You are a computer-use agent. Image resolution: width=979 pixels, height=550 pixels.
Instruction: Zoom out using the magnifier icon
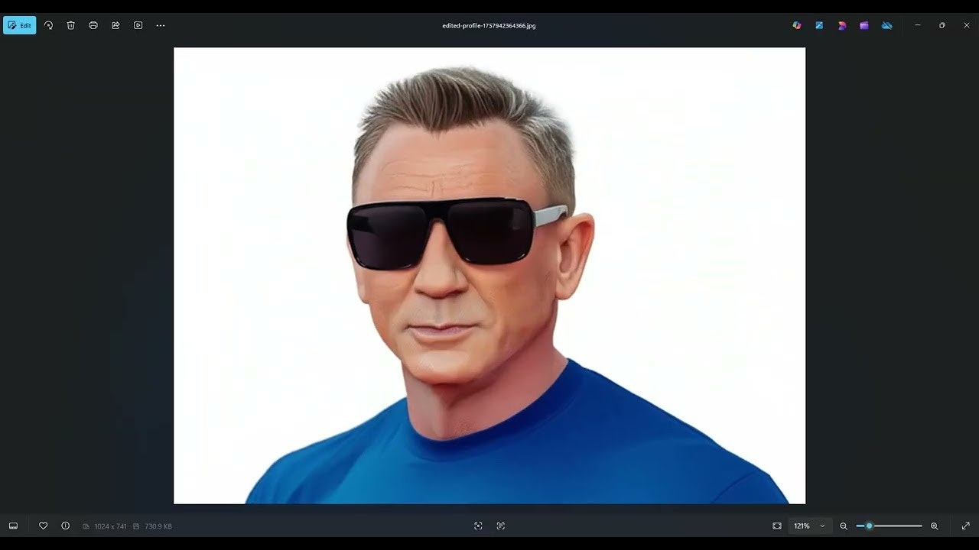(843, 526)
